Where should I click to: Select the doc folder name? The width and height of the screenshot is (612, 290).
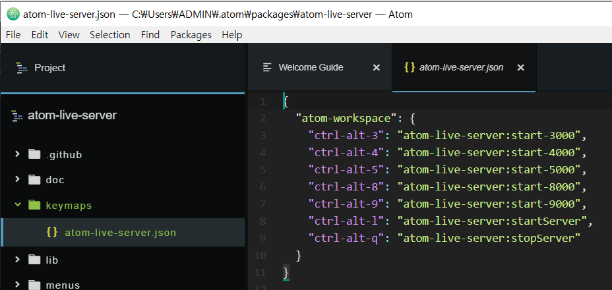(x=55, y=180)
